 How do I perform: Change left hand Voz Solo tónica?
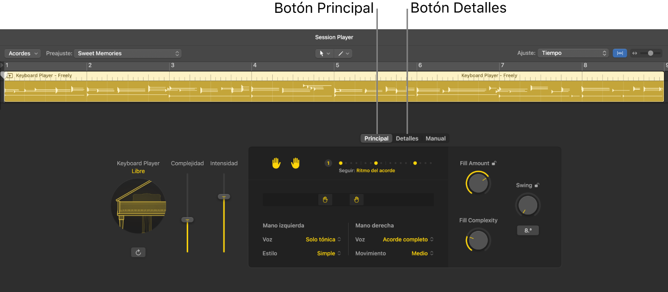pos(323,239)
